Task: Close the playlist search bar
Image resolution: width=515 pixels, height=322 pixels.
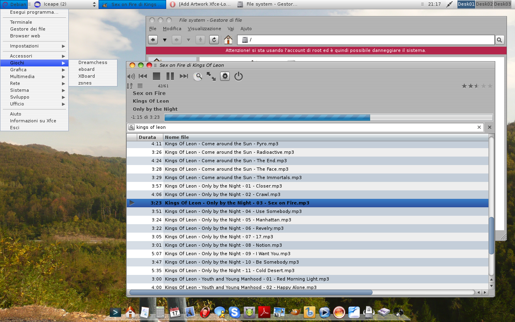Action: point(490,127)
